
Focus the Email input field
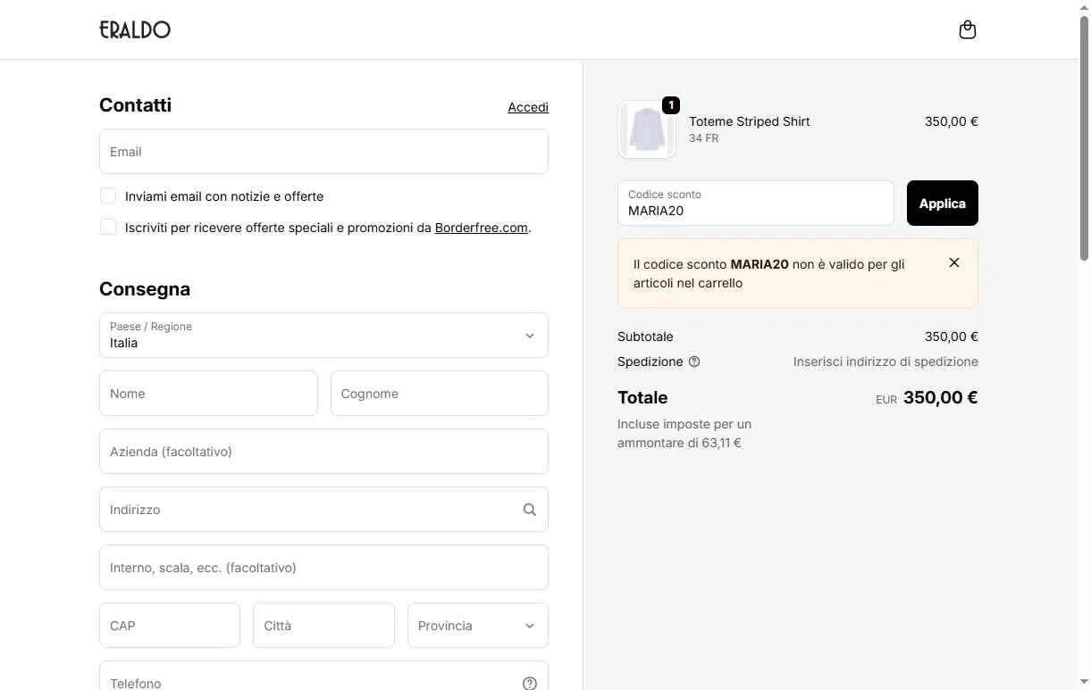(323, 151)
